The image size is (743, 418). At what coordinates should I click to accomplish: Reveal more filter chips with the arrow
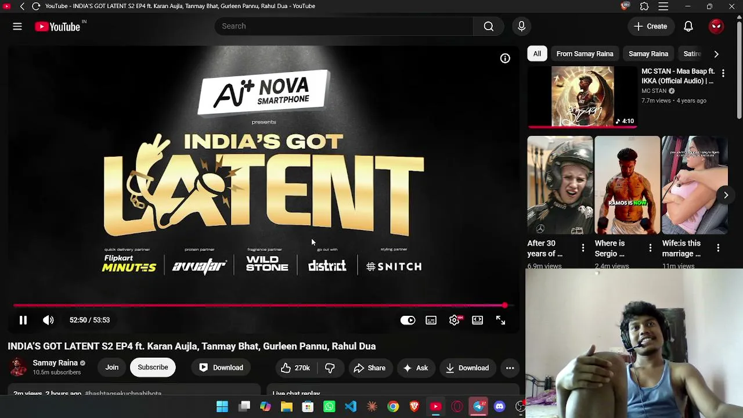pyautogui.click(x=716, y=54)
